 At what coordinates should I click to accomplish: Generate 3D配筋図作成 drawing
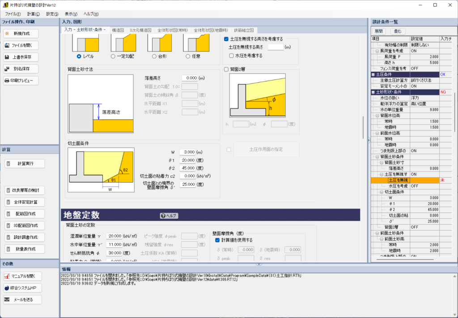click(25, 226)
